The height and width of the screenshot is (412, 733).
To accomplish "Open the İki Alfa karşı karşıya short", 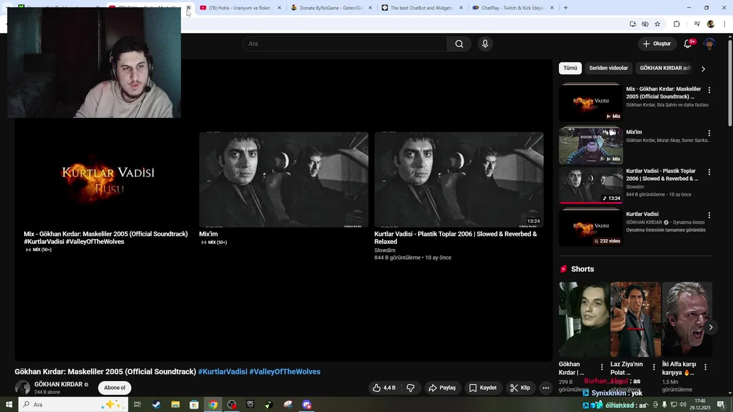I will click(x=687, y=319).
